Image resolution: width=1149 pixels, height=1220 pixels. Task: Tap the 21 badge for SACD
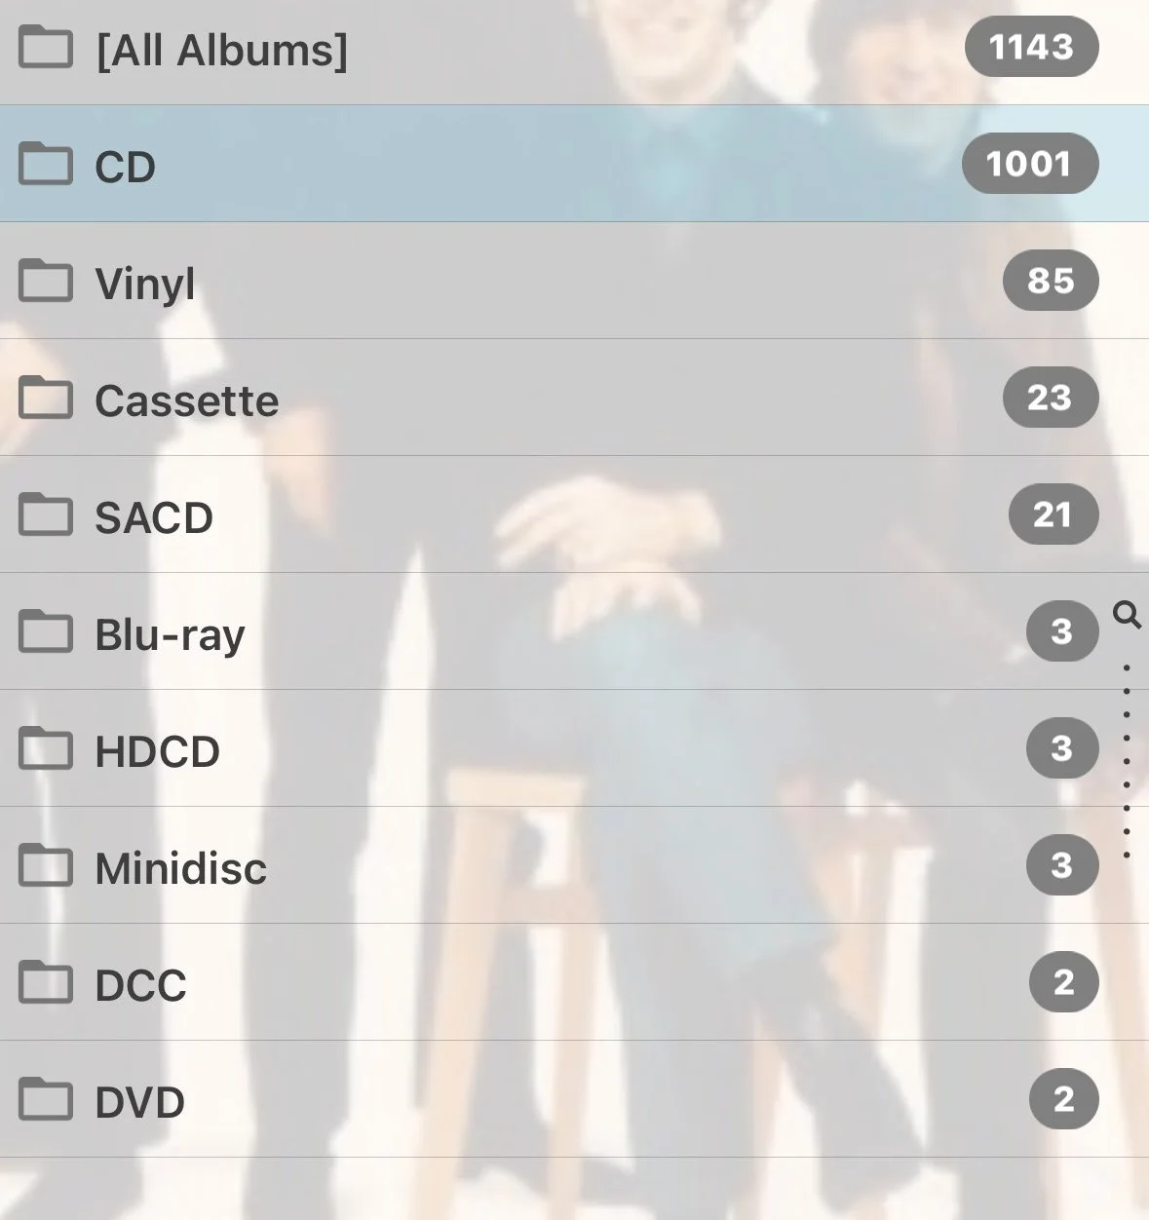point(1053,515)
